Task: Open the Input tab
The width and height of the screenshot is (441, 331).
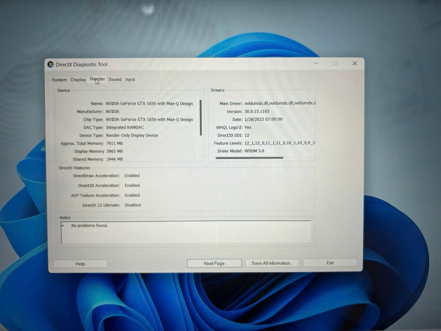Action: (x=130, y=79)
